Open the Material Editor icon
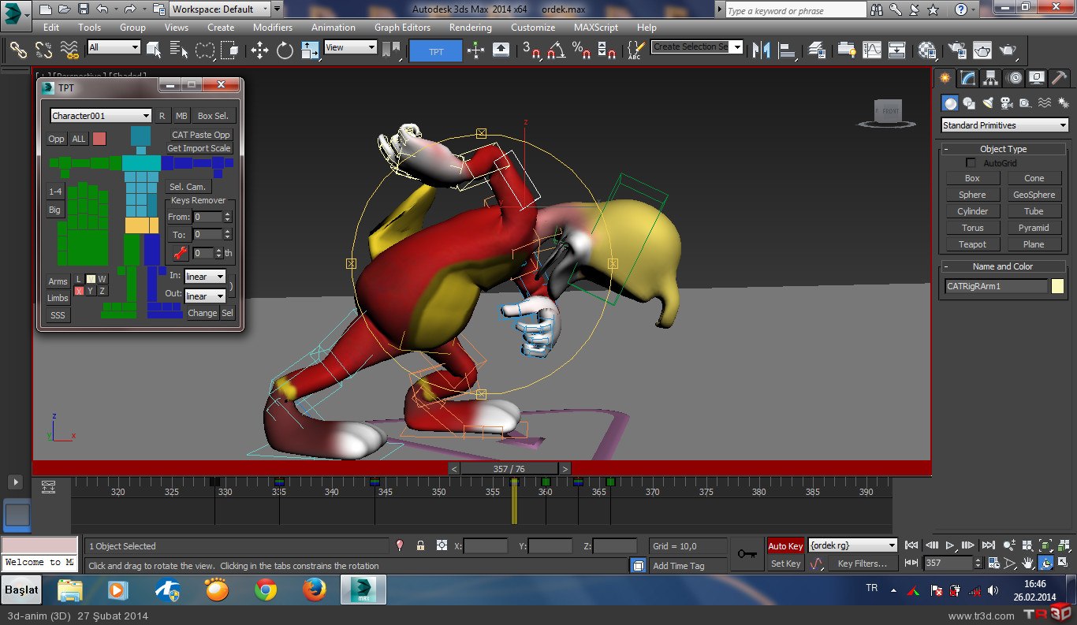Image resolution: width=1077 pixels, height=625 pixels. 928,50
